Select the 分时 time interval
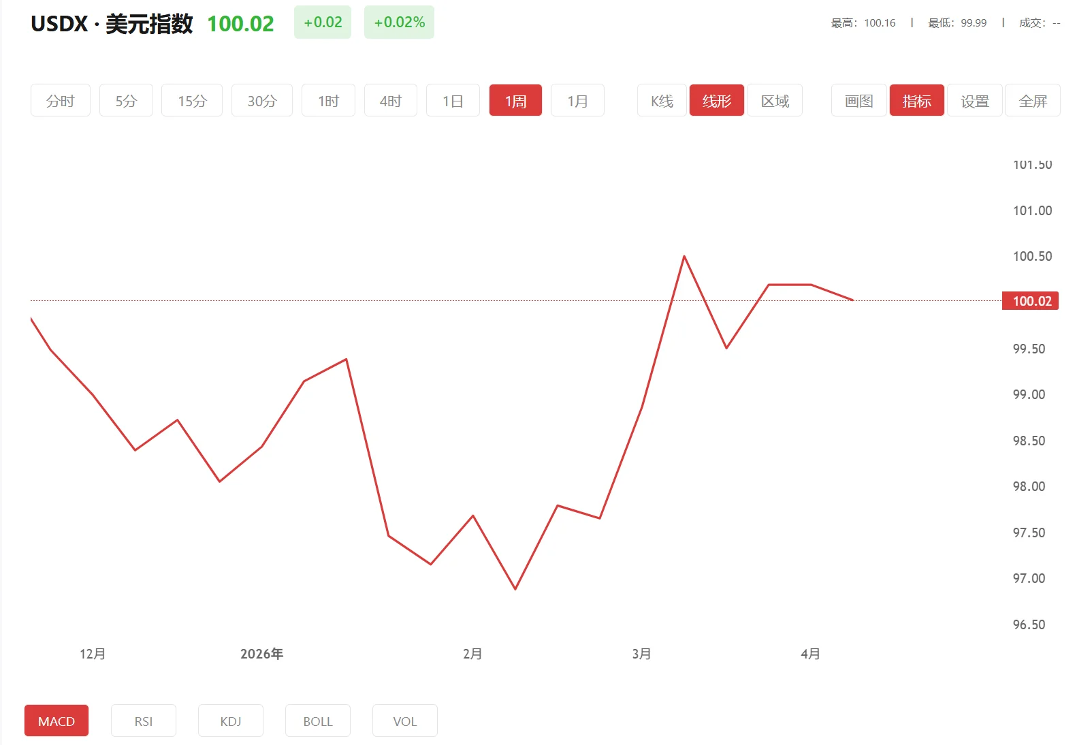The image size is (1092, 745). coord(60,101)
